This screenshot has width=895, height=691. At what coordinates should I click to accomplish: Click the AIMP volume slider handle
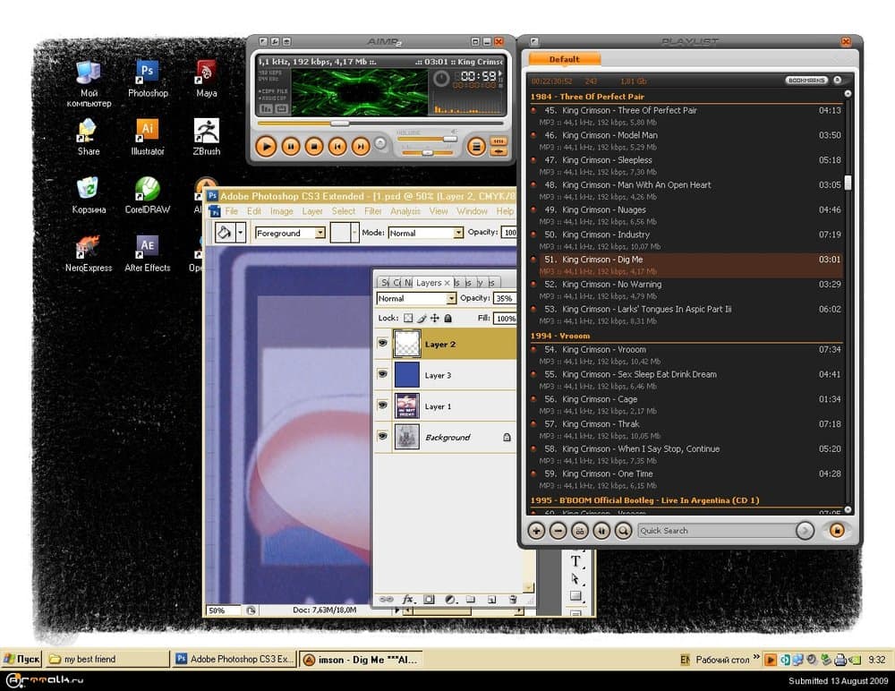[449, 139]
